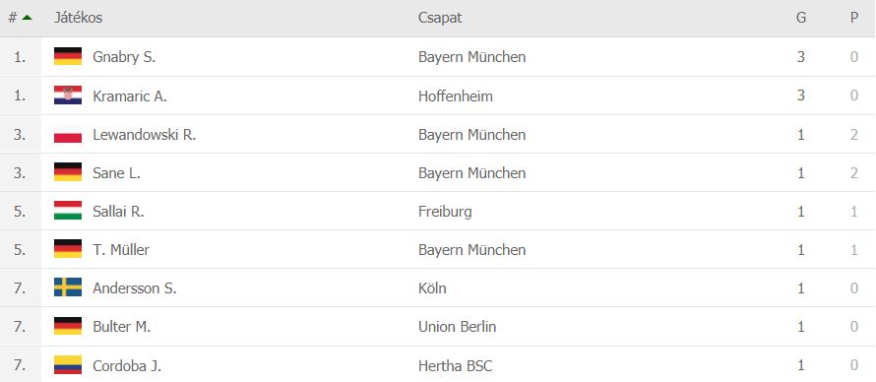Click the Croatian flag beside Kramaric A.
This screenshot has width=876, height=382.
tap(68, 95)
